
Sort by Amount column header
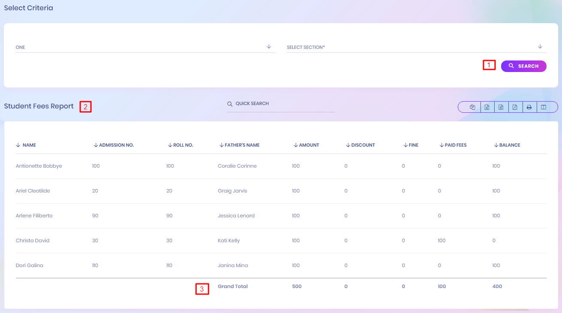tap(308, 145)
